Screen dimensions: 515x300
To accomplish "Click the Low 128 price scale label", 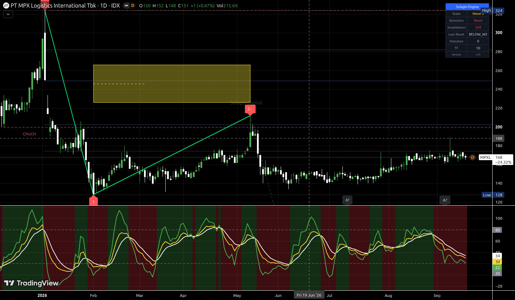I will pyautogui.click(x=493, y=195).
